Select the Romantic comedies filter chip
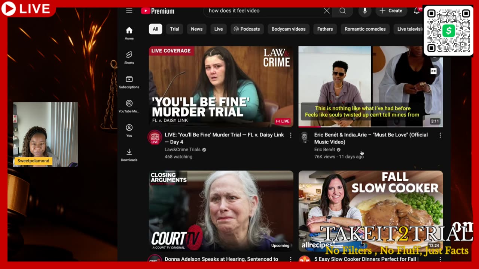 pyautogui.click(x=365, y=29)
